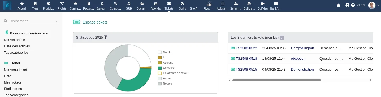381x97 pixels.
Task: Open the Banques bank icon menu
Action: pos(102,4)
